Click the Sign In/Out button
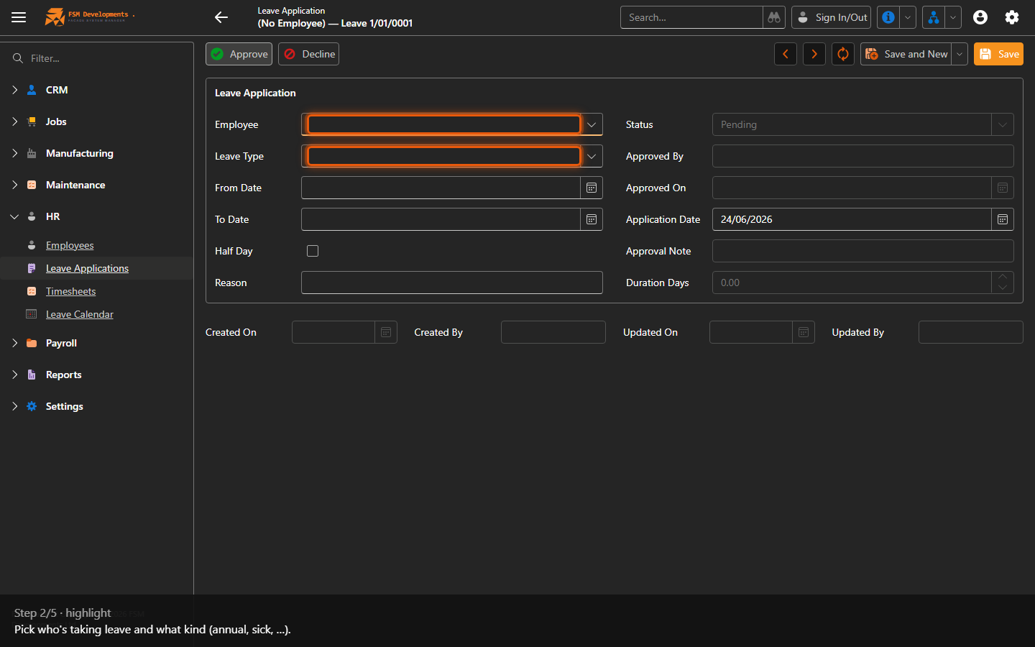1035x647 pixels. [x=832, y=17]
